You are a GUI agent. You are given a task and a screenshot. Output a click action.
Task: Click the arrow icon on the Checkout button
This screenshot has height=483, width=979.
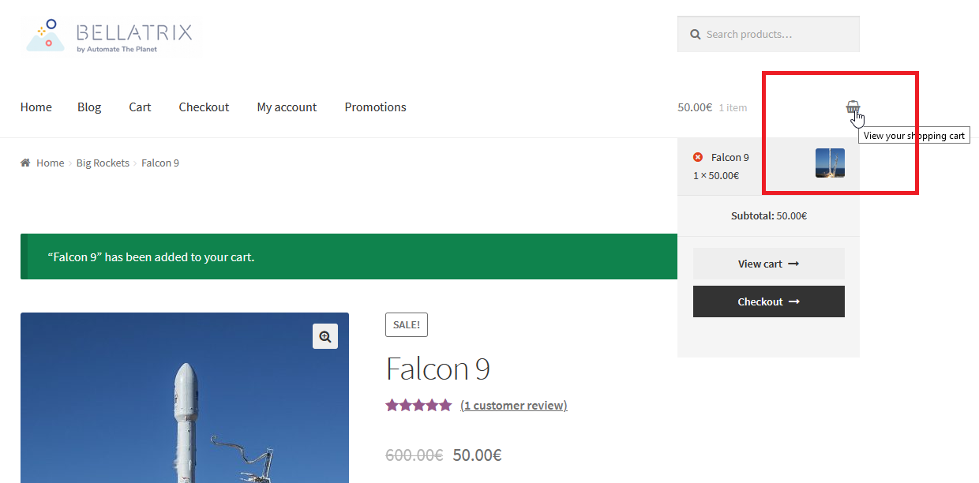[793, 301]
